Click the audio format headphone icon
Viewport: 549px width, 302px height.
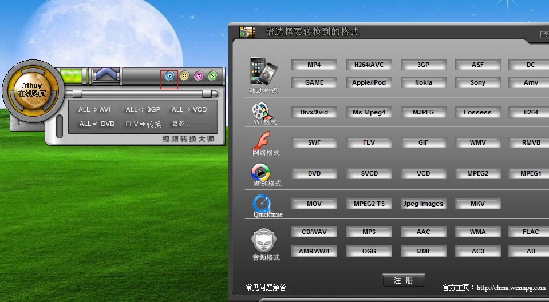coord(263,240)
